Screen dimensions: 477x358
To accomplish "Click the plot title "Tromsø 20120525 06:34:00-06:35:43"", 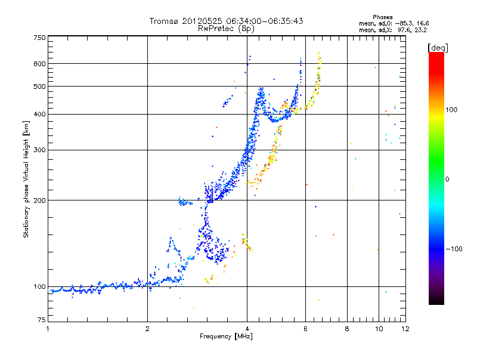I will (x=226, y=21).
